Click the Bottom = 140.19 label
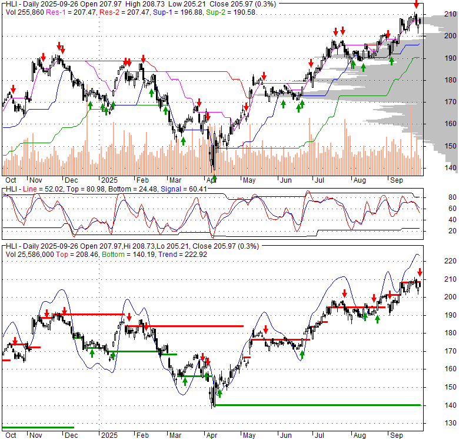The width and height of the screenshot is (459, 439). point(128,255)
